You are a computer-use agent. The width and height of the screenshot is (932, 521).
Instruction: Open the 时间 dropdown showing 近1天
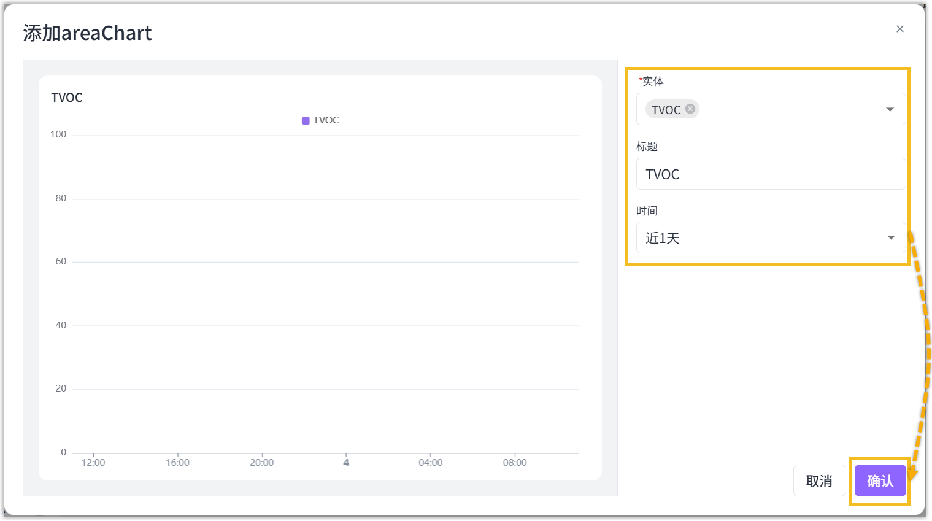pyautogui.click(x=770, y=238)
